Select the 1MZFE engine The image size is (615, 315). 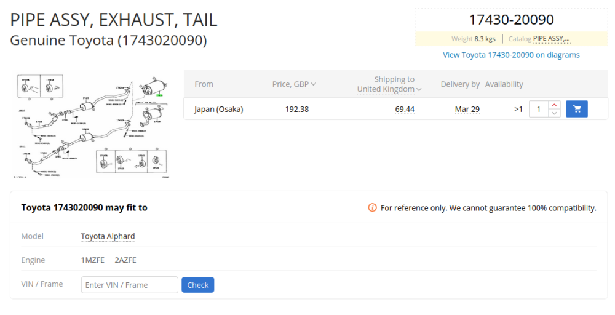[x=93, y=260]
